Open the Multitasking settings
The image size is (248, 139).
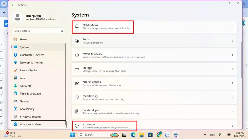tap(154, 98)
